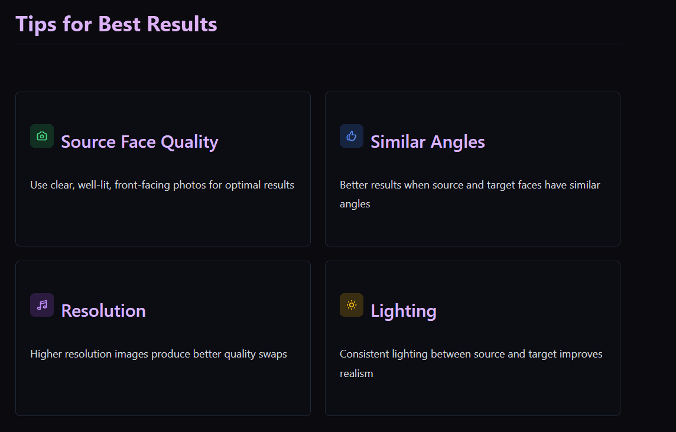Click the Resolution heading

(x=103, y=311)
